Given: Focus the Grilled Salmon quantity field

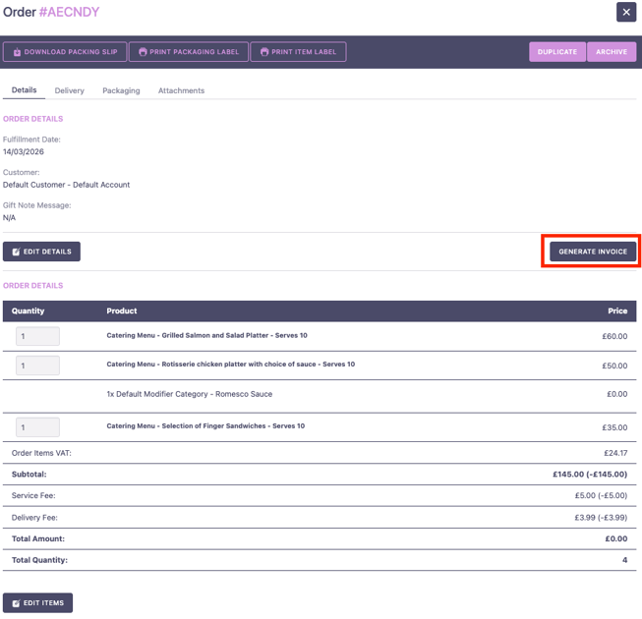Looking at the screenshot, I should [37, 337].
